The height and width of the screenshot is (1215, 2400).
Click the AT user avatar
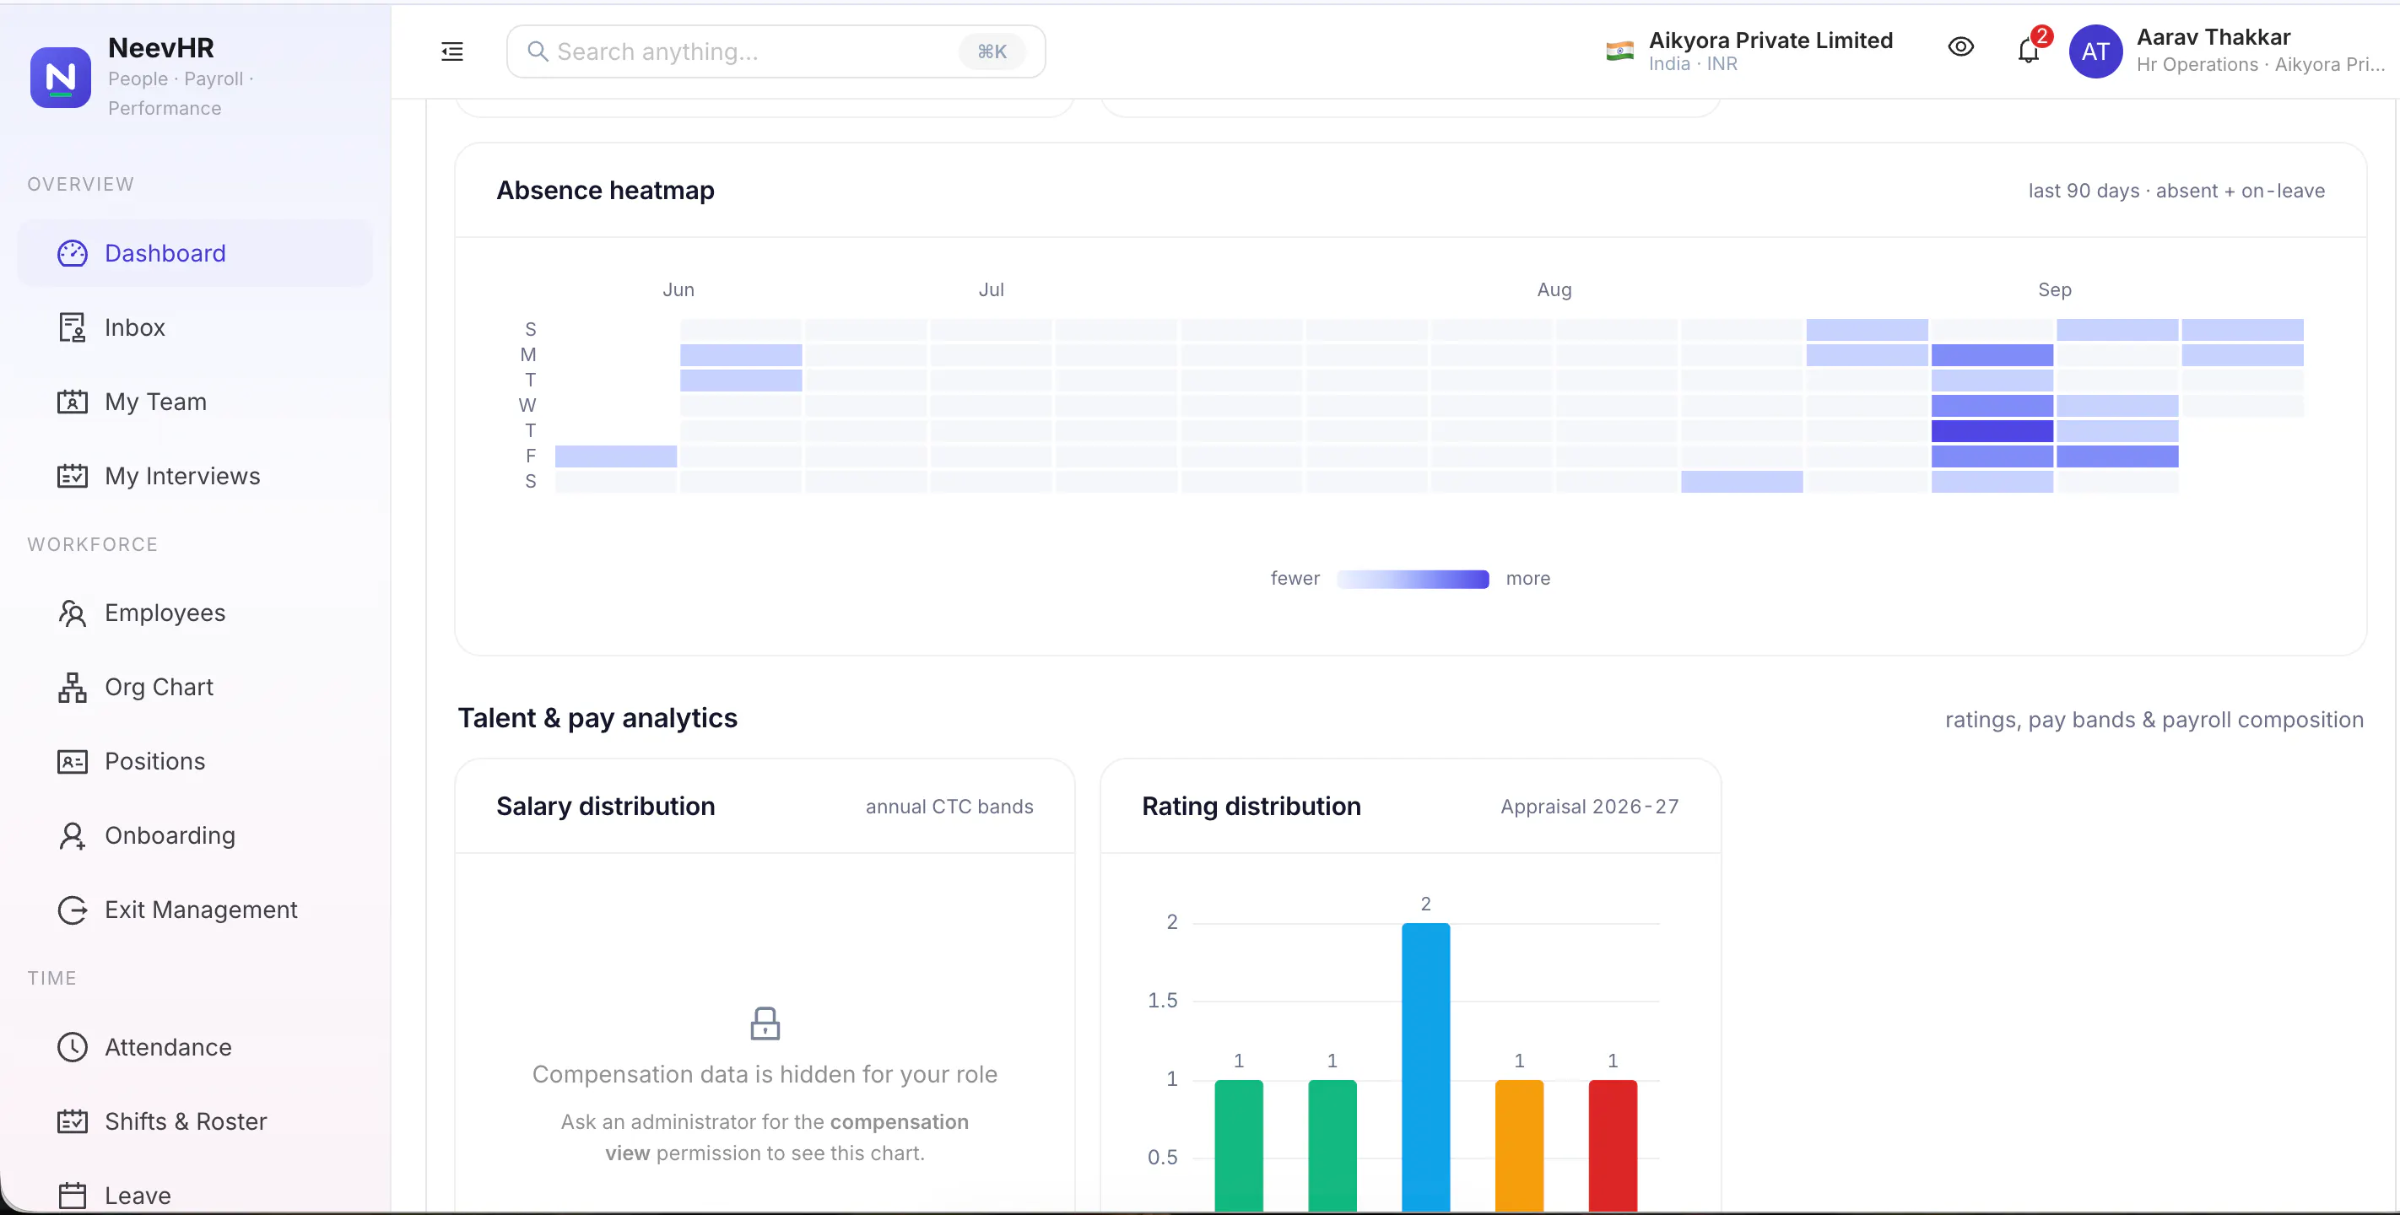pos(2095,51)
